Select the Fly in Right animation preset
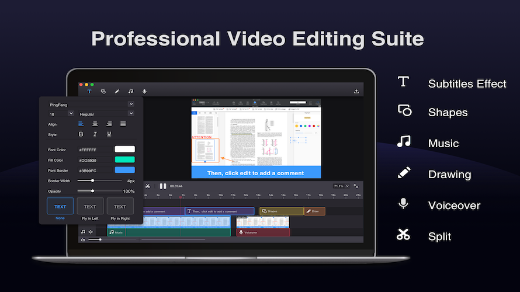 [x=120, y=206]
